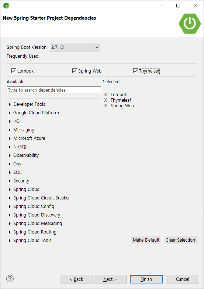Image resolution: width=204 pixels, height=289 pixels.
Task: Select Lombok text in Selected list
Action: coord(119,95)
